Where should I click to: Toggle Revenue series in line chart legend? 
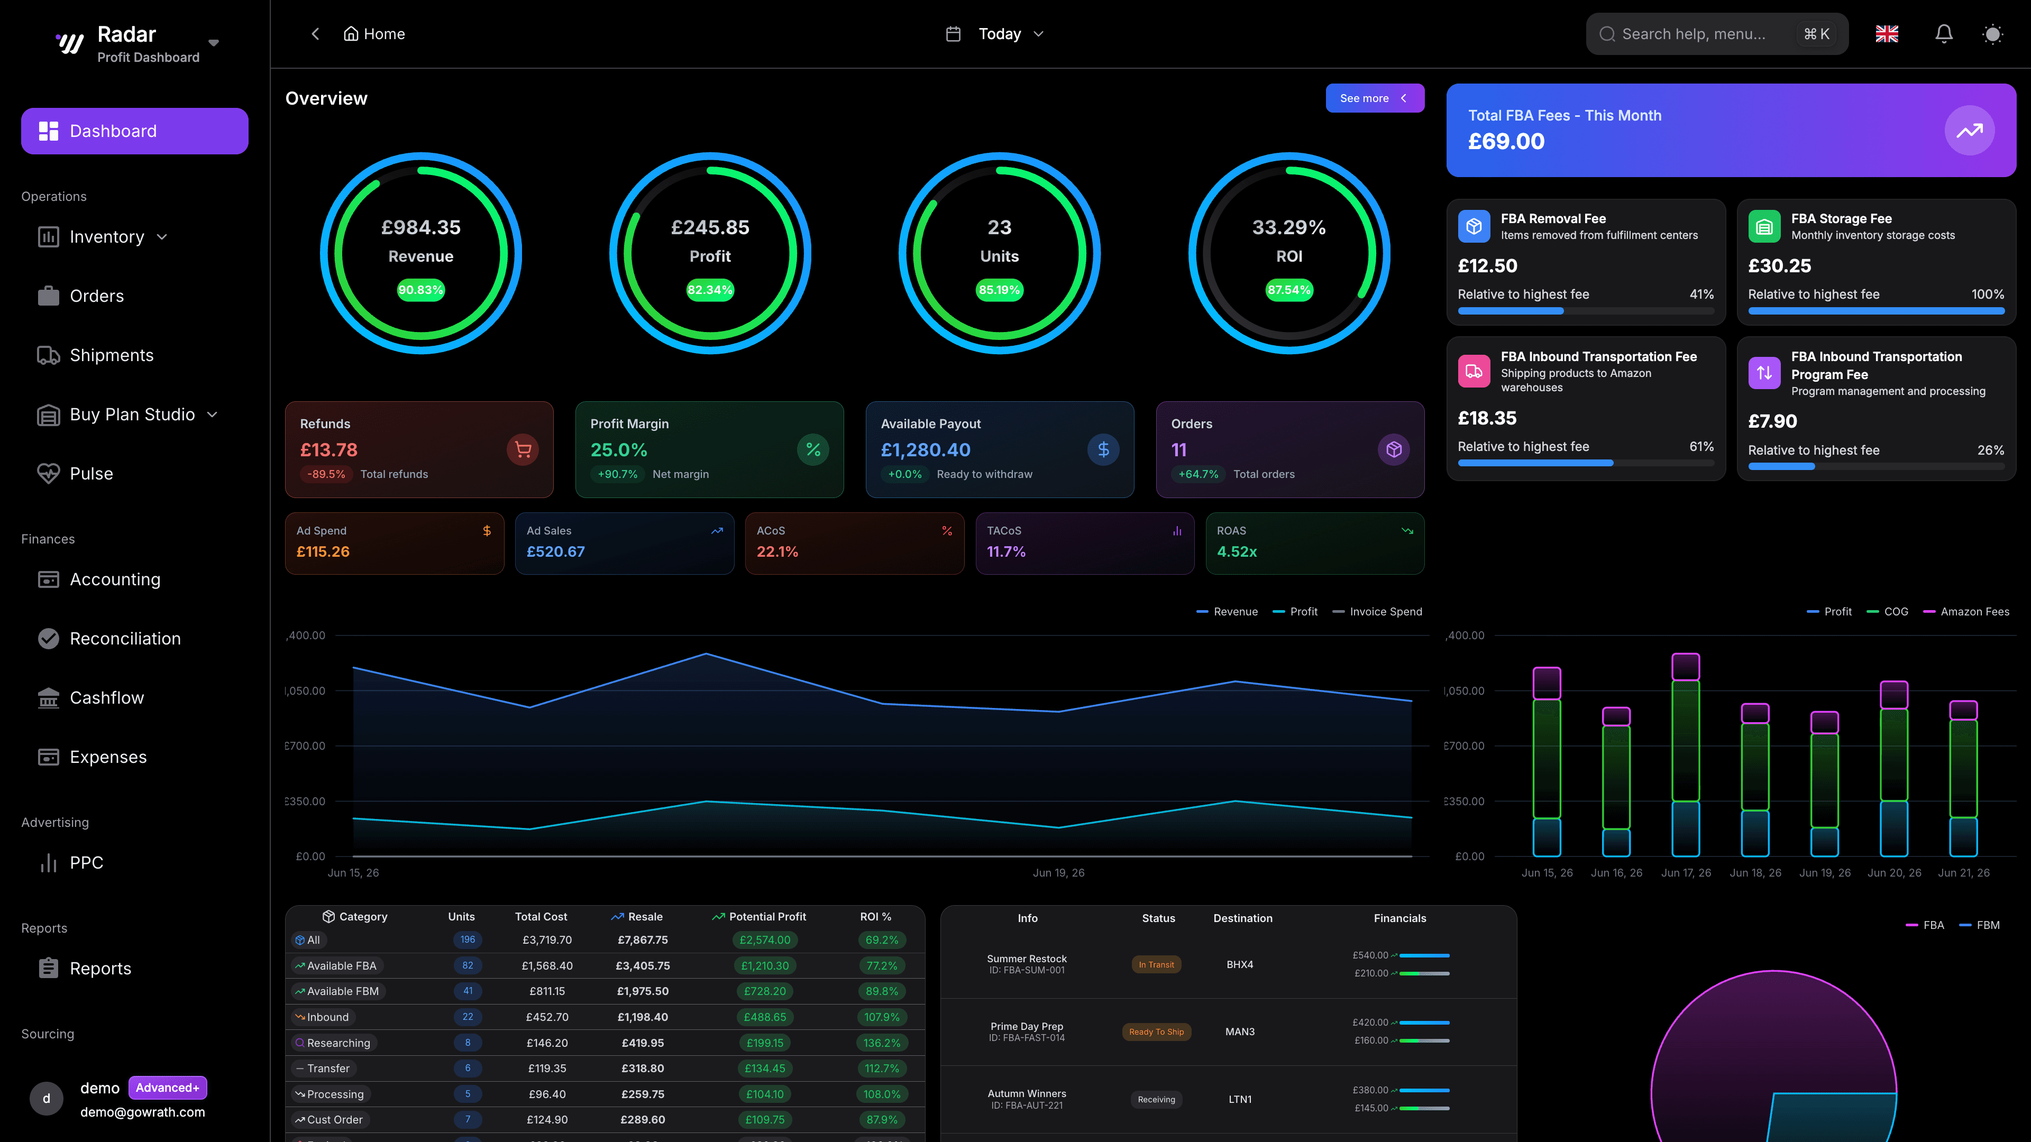tap(1227, 612)
